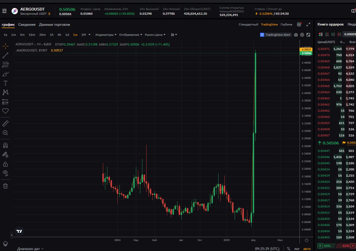
Task: Set timeframe to 1h
Action: coord(51,35)
